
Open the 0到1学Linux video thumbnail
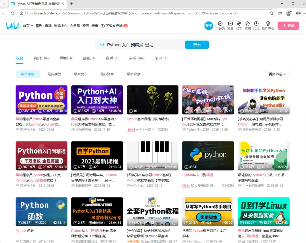point(264,212)
